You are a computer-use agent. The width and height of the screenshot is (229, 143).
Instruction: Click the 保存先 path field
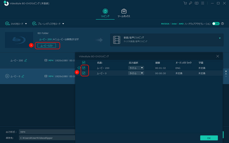(47, 138)
